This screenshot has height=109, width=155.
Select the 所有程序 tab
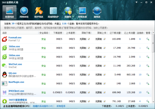[x=61, y=106]
